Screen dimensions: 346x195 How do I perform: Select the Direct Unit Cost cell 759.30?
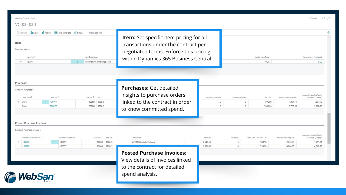pyautogui.click(x=255, y=146)
